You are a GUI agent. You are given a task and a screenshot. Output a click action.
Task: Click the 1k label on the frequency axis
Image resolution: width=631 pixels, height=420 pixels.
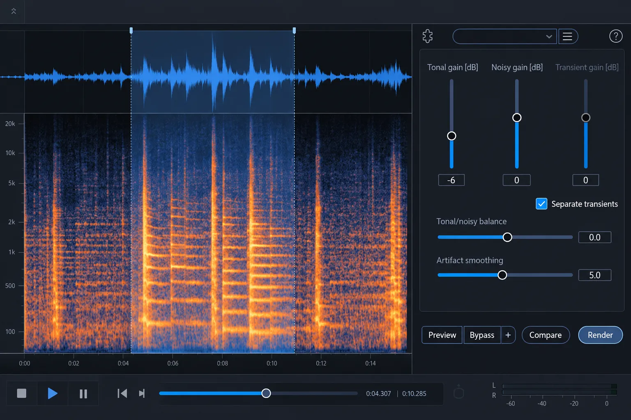coord(12,252)
